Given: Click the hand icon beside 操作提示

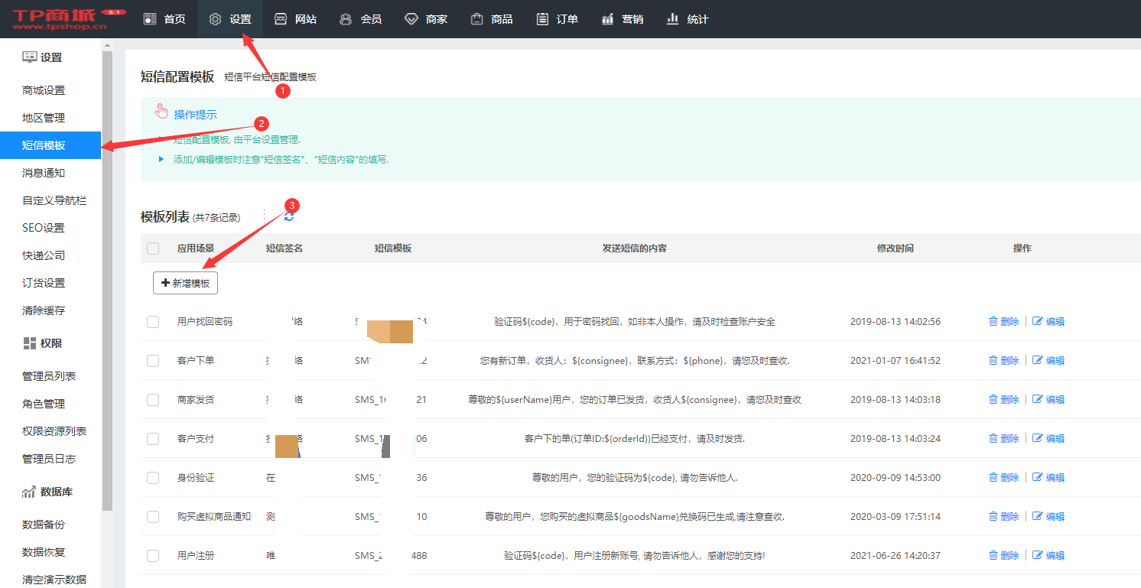Looking at the screenshot, I should tap(161, 112).
